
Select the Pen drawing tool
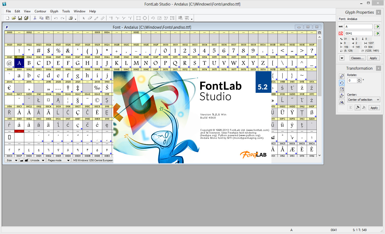coord(111,18)
